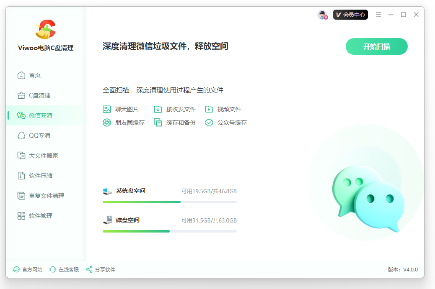Viewport: 435px width, 289px height.
Task: Select the 接收发文件 (sent/received files) icon
Action: click(158, 109)
